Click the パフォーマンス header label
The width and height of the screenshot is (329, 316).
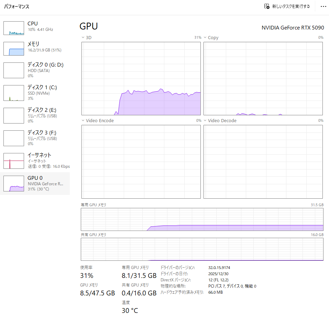click(16, 6)
